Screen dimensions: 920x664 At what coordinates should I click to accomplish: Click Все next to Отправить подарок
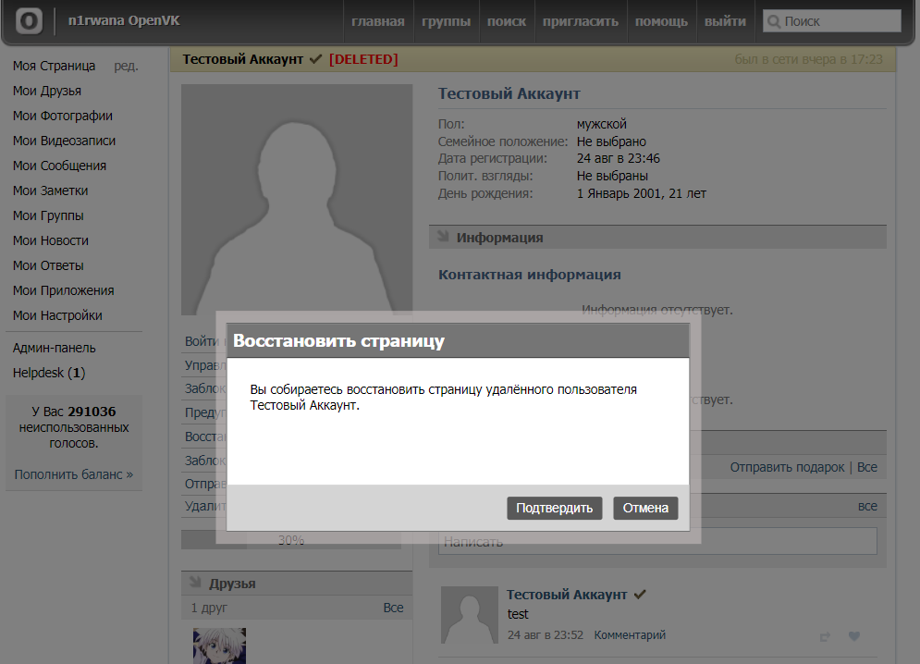(x=867, y=467)
